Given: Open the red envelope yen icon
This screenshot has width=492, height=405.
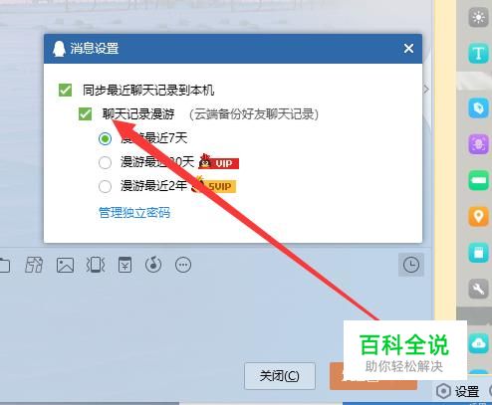Looking at the screenshot, I should pos(124,265).
